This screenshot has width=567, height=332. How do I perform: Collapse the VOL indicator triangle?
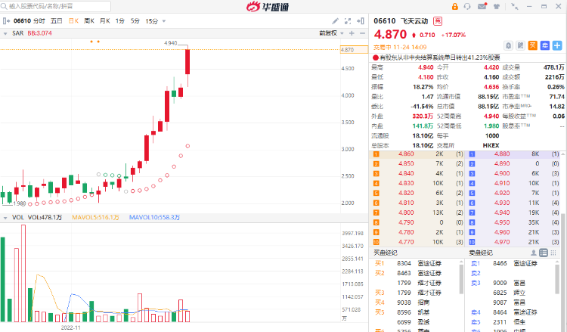tap(5, 218)
